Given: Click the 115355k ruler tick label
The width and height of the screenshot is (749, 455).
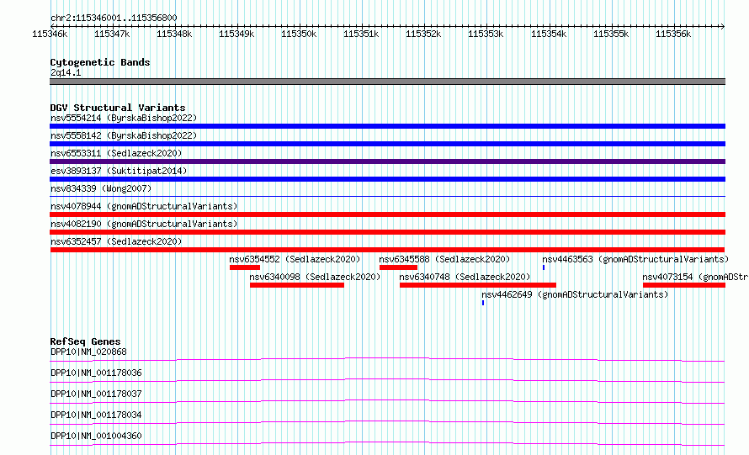Looking at the screenshot, I should coord(611,34).
